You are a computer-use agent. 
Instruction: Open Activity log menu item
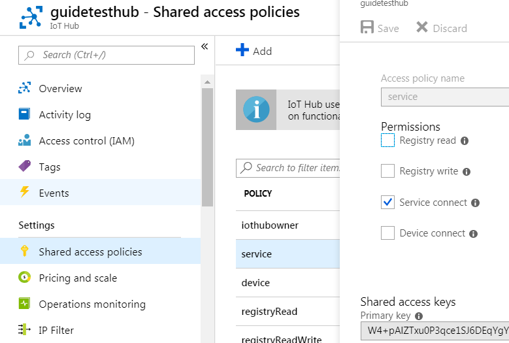101,114
